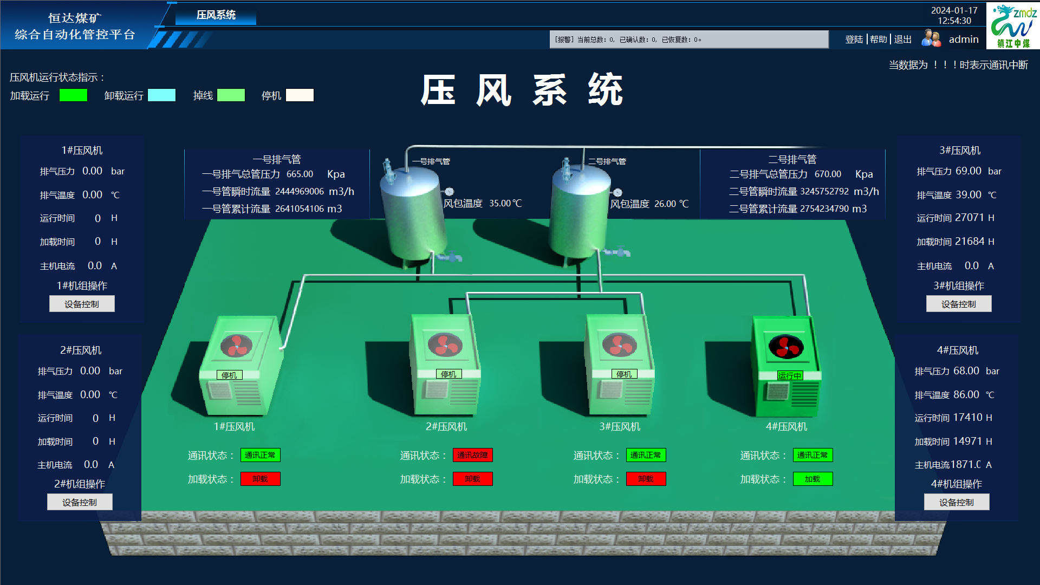Click the zmdz company logo

(x=1012, y=25)
